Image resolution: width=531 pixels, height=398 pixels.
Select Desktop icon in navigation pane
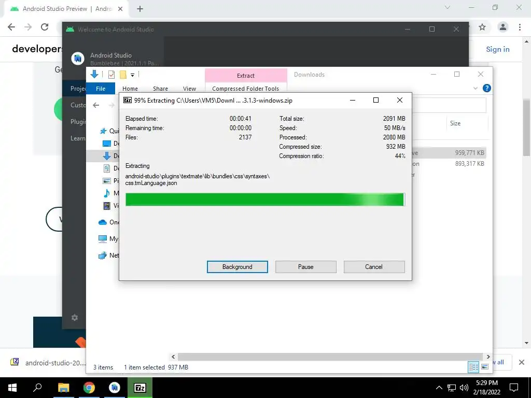[107, 144]
